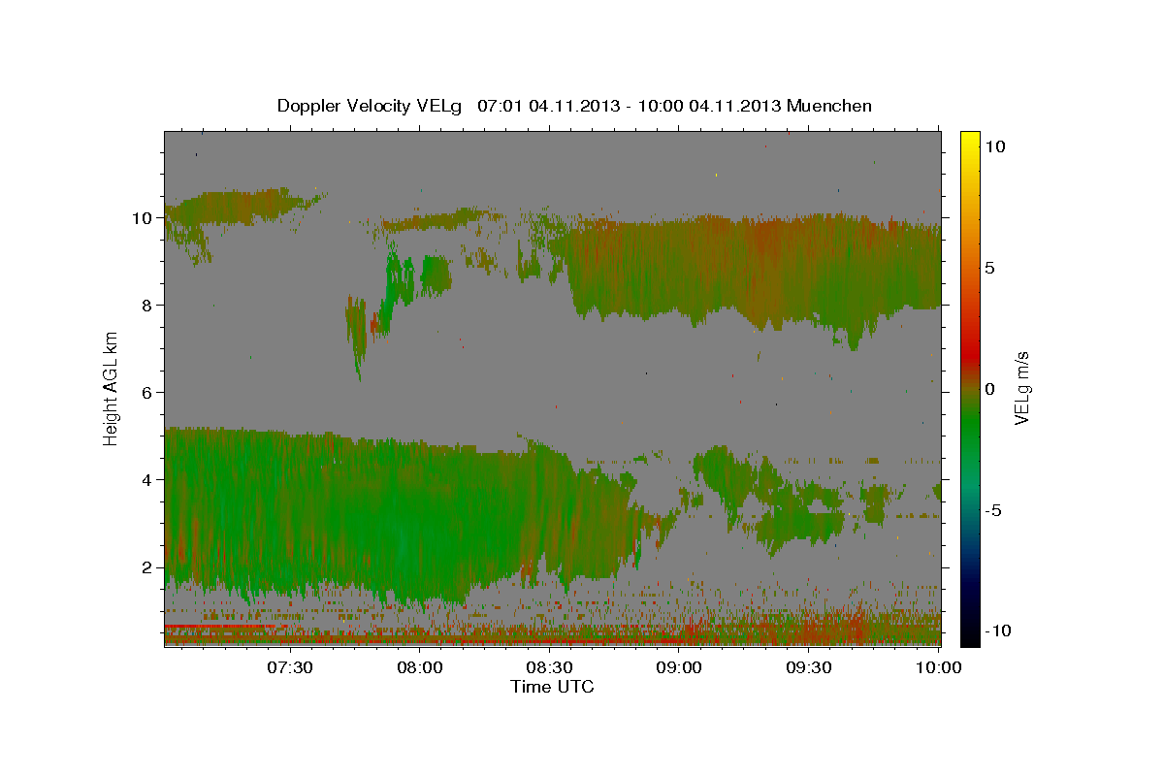This screenshot has width=1164, height=776.
Task: Click "Muenchen" in the plot title
Action: [x=830, y=106]
